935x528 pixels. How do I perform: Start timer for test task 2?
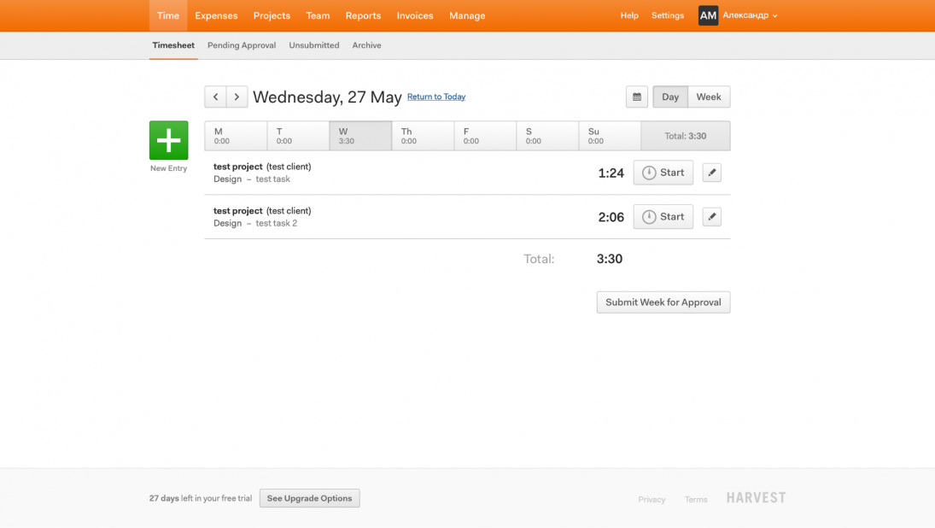point(663,216)
